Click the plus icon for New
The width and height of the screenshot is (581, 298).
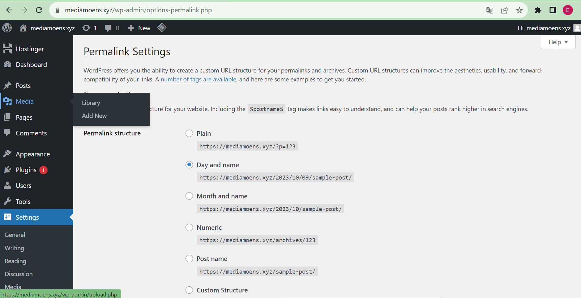click(131, 28)
